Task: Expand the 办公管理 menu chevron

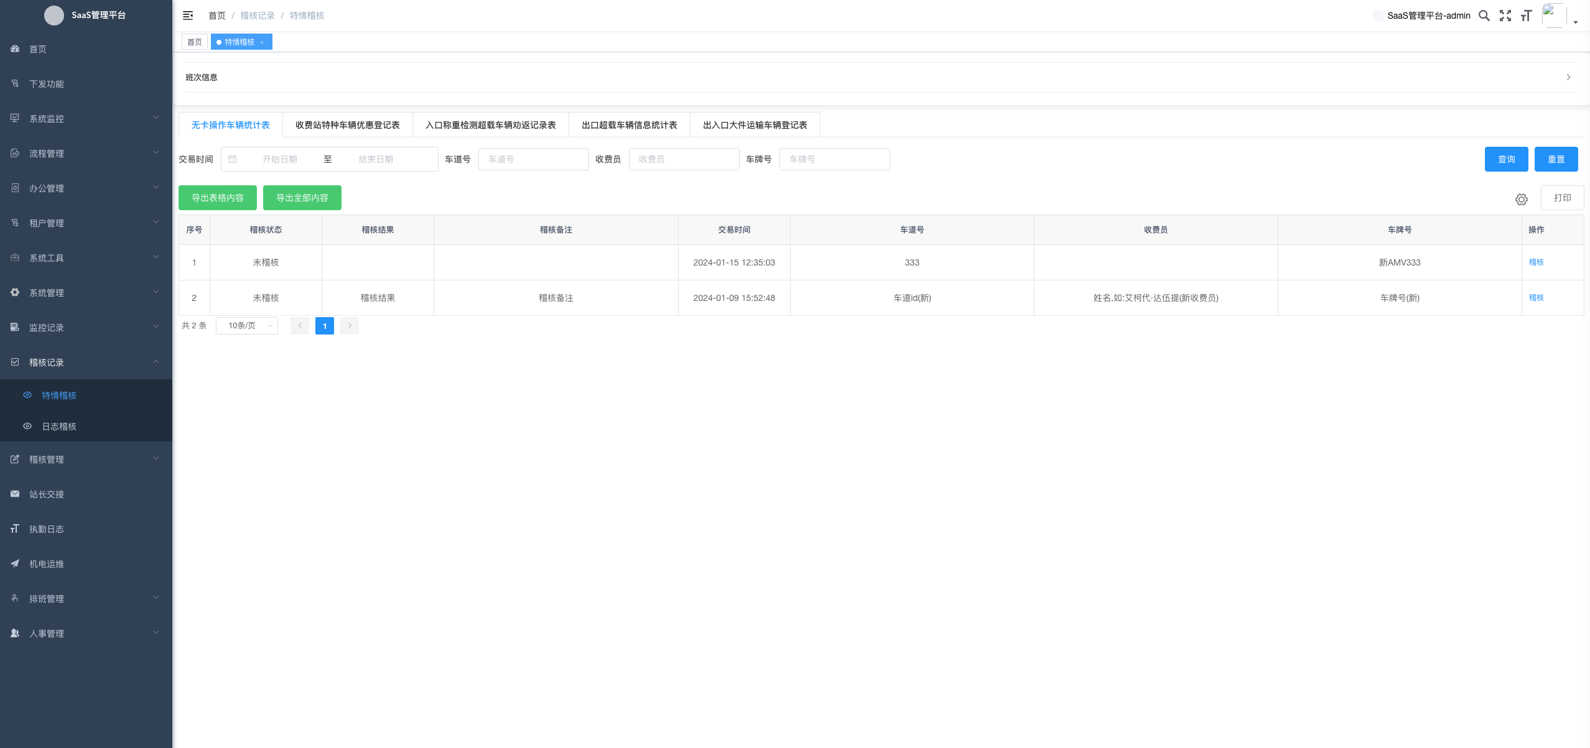Action: [x=156, y=187]
